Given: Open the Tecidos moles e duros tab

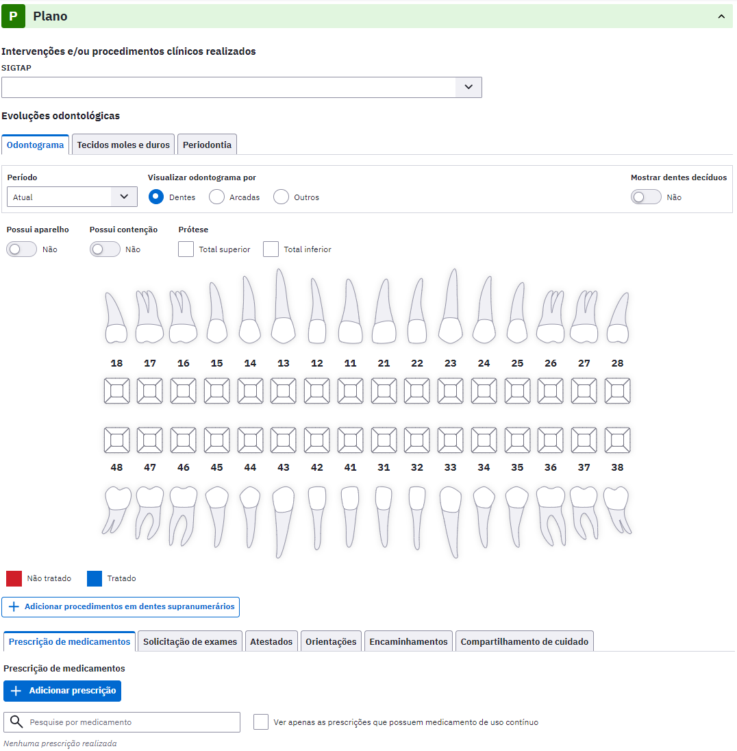Looking at the screenshot, I should (x=123, y=145).
